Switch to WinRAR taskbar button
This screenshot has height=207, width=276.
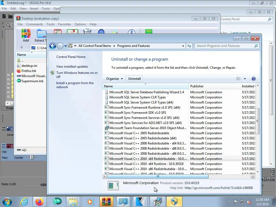point(106,202)
